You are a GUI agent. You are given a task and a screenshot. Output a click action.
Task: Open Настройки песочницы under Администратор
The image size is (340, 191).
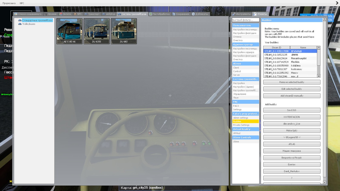click(245, 49)
